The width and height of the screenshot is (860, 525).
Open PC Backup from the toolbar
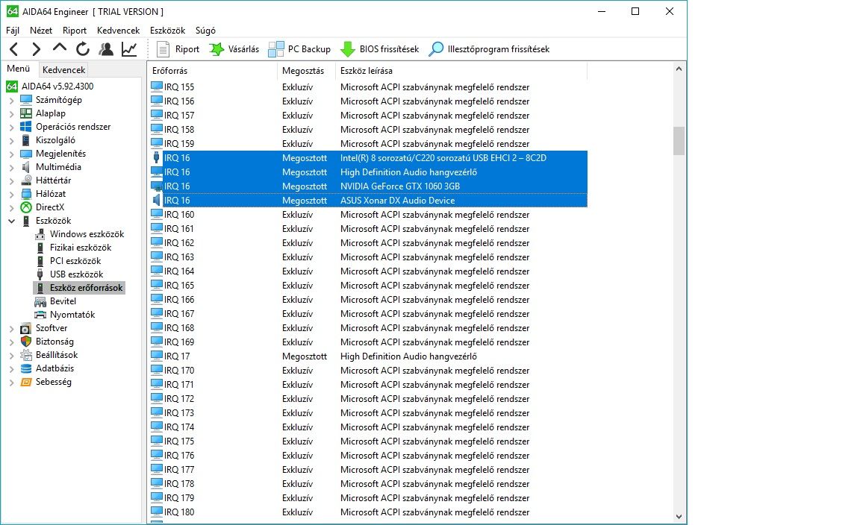pyautogui.click(x=299, y=49)
